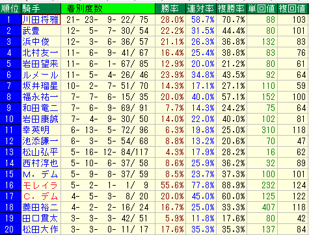Screen dimensions: 309x235
Task: Select red-highlighted jockey モレイラ
Action: click(40, 185)
